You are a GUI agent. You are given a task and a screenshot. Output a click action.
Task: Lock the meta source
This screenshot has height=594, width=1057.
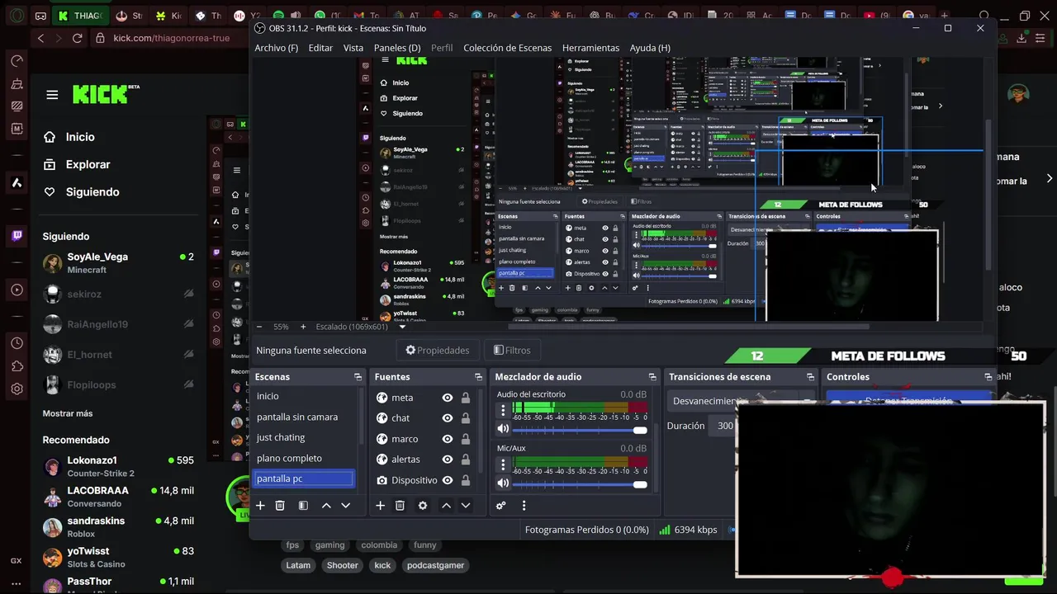(466, 398)
